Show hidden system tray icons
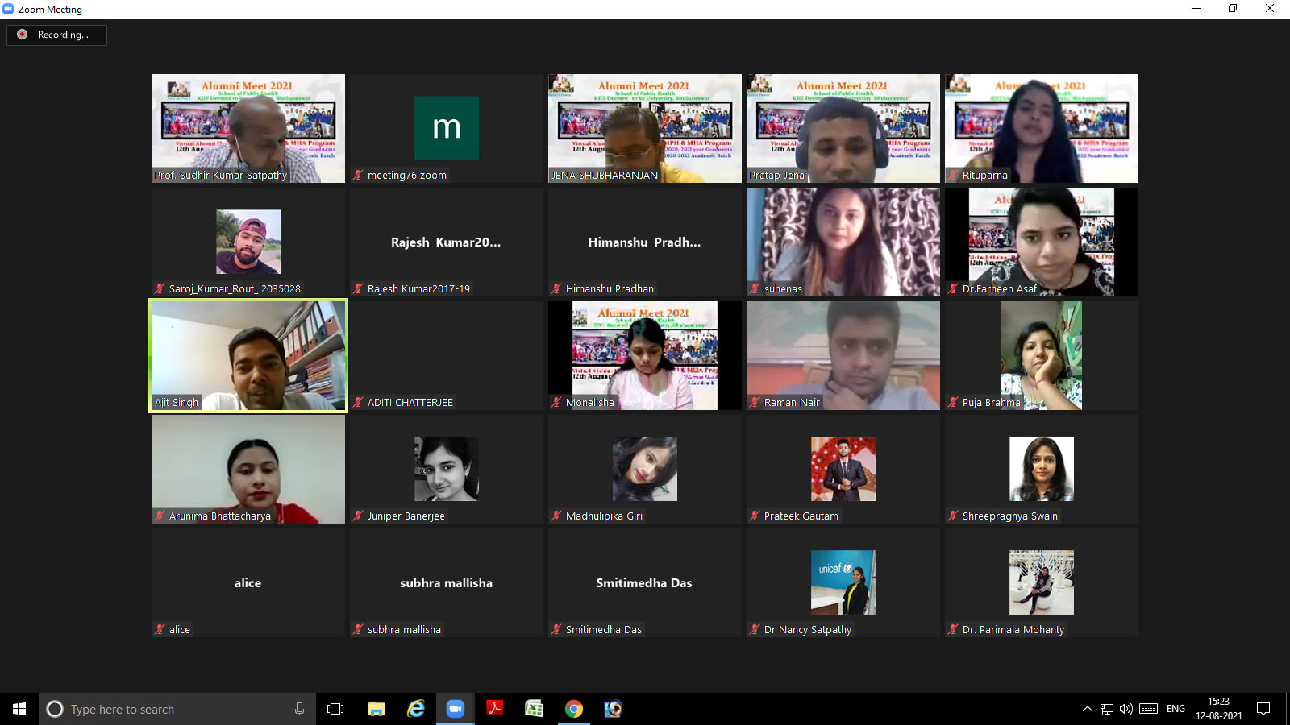 1087,709
